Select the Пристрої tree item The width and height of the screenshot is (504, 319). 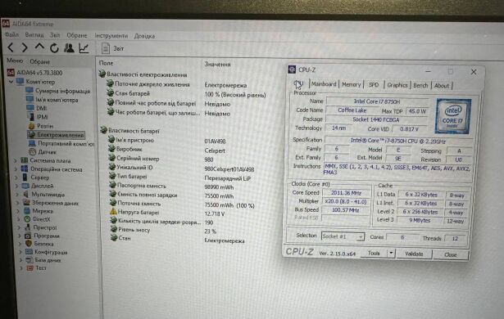[x=45, y=227]
